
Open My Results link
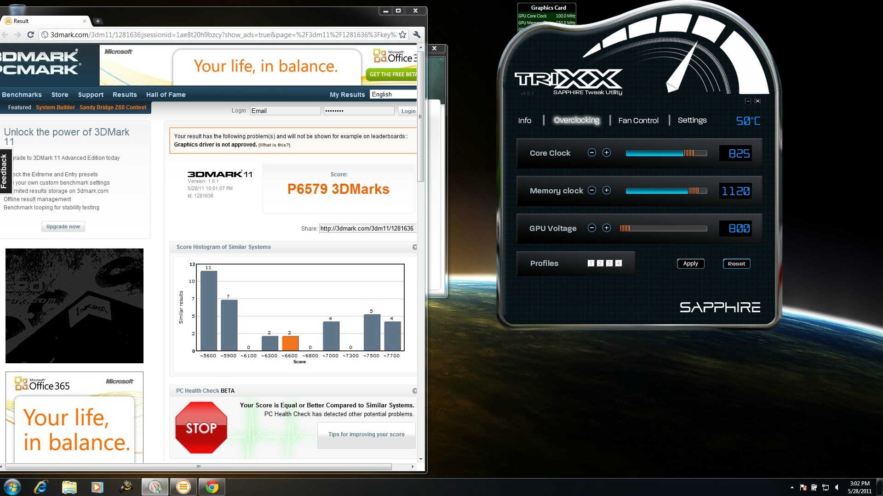[x=347, y=95]
